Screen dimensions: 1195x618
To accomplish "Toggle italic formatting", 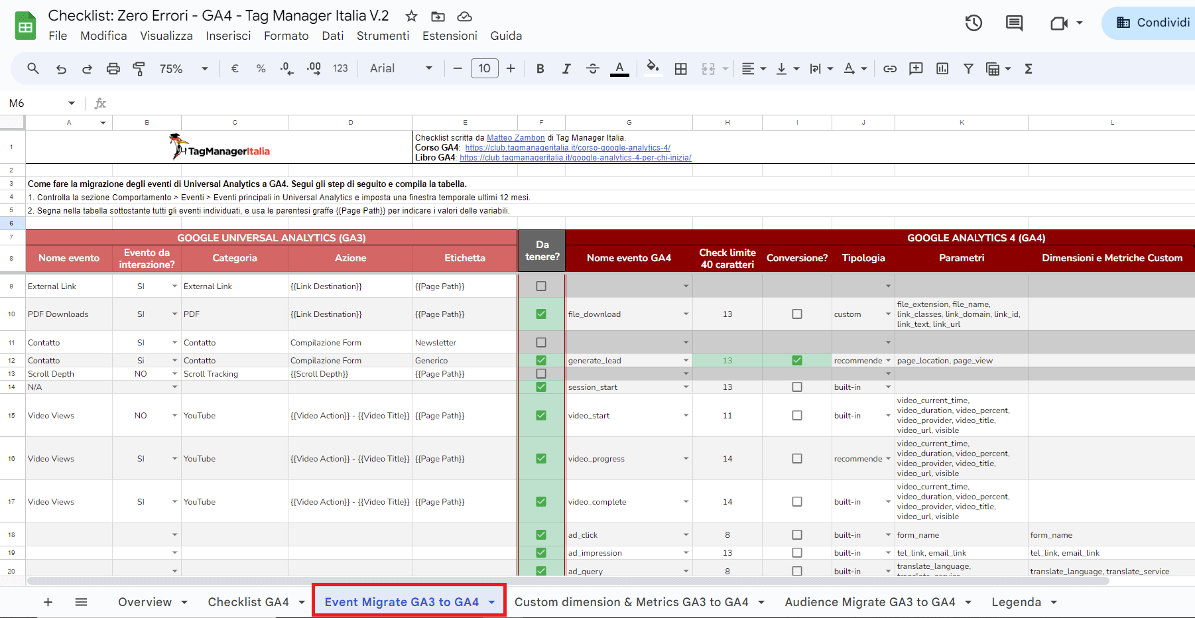I will (566, 68).
